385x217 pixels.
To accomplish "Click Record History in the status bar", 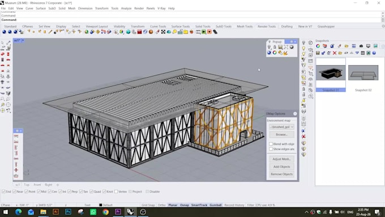I will tap(234, 205).
